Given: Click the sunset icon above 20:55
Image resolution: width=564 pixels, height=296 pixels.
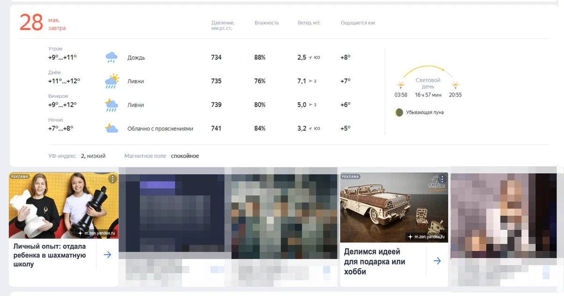Looking at the screenshot, I should tap(455, 85).
